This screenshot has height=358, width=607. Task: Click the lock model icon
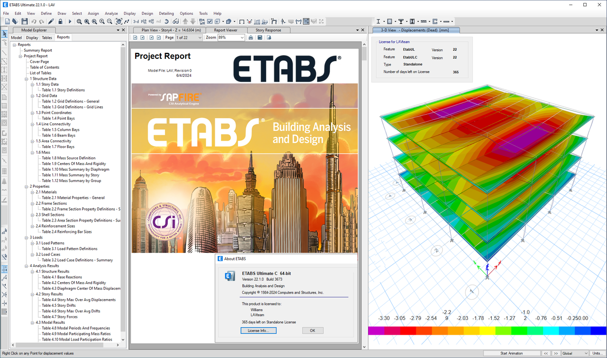coord(60,21)
